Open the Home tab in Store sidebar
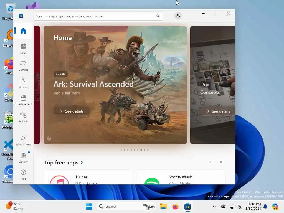The height and width of the screenshot is (213, 284). (23, 31)
